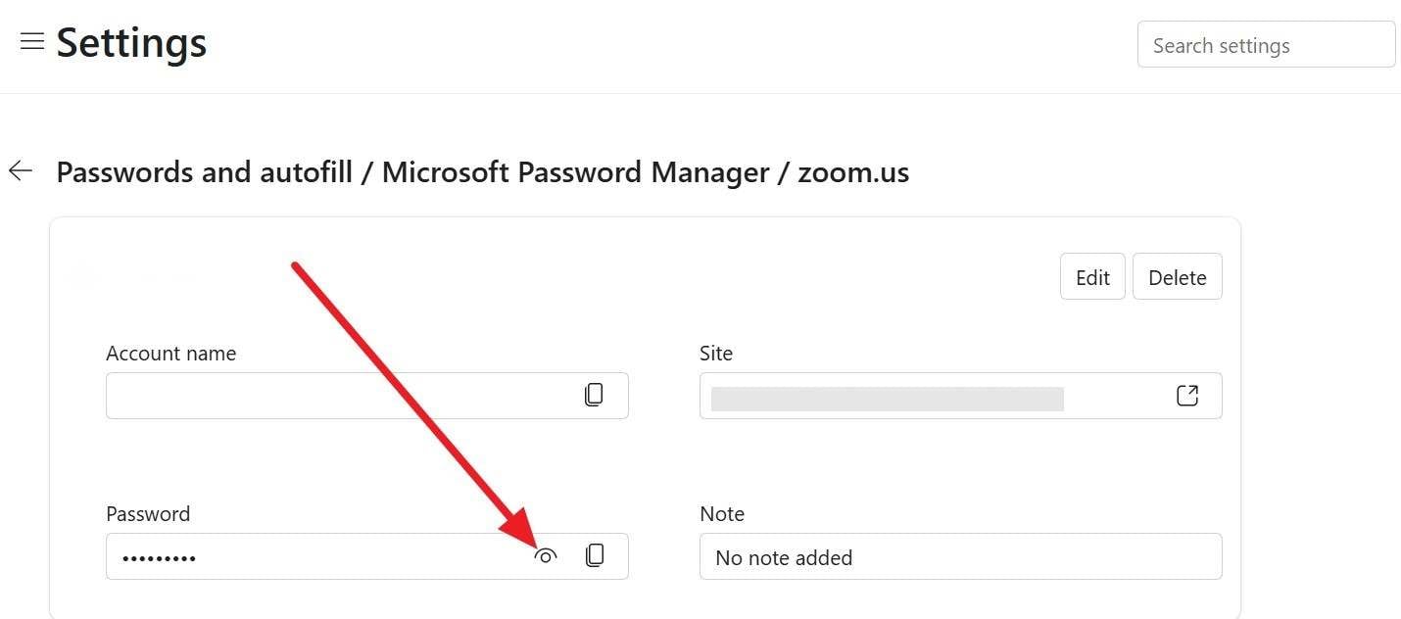
Task: Focus the Search settings box
Action: pos(1265,45)
